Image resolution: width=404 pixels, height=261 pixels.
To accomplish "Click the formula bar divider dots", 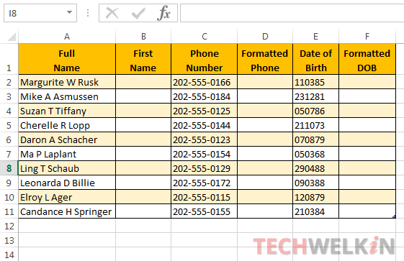I will pyautogui.click(x=88, y=13).
